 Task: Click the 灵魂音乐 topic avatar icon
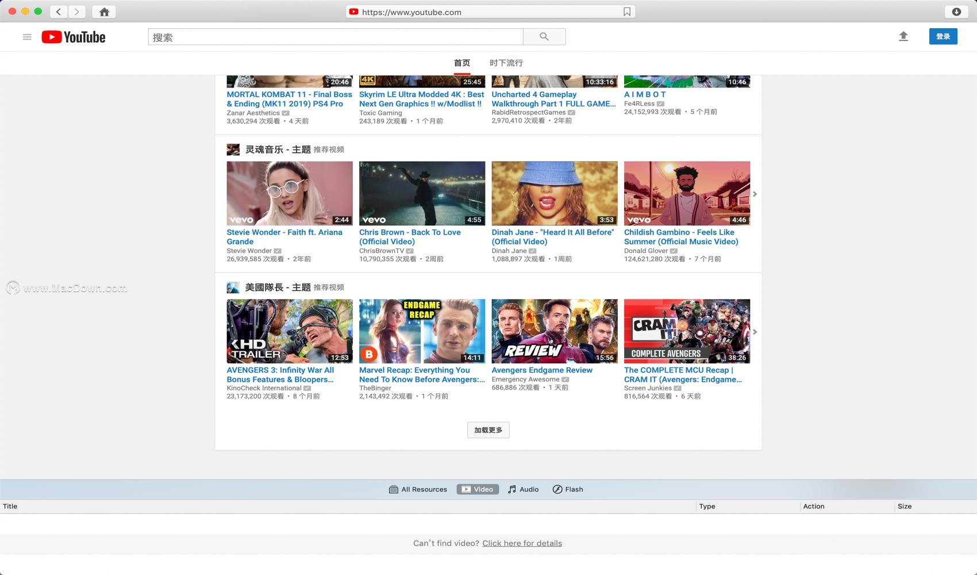pyautogui.click(x=233, y=149)
